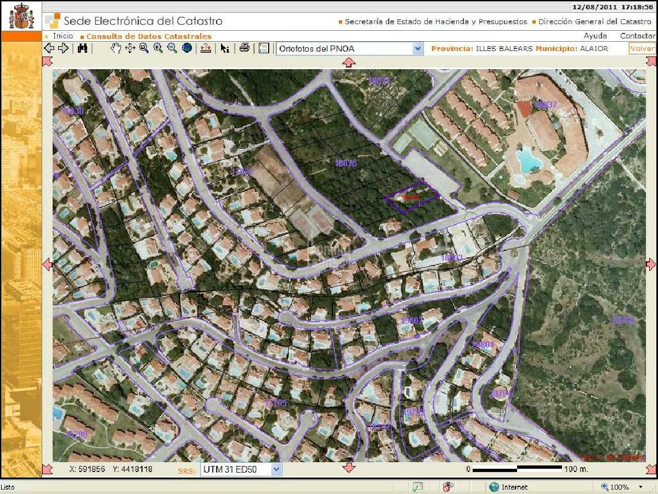The height and width of the screenshot is (494, 658).
Task: Pan map east with right arrow
Action: point(651,265)
